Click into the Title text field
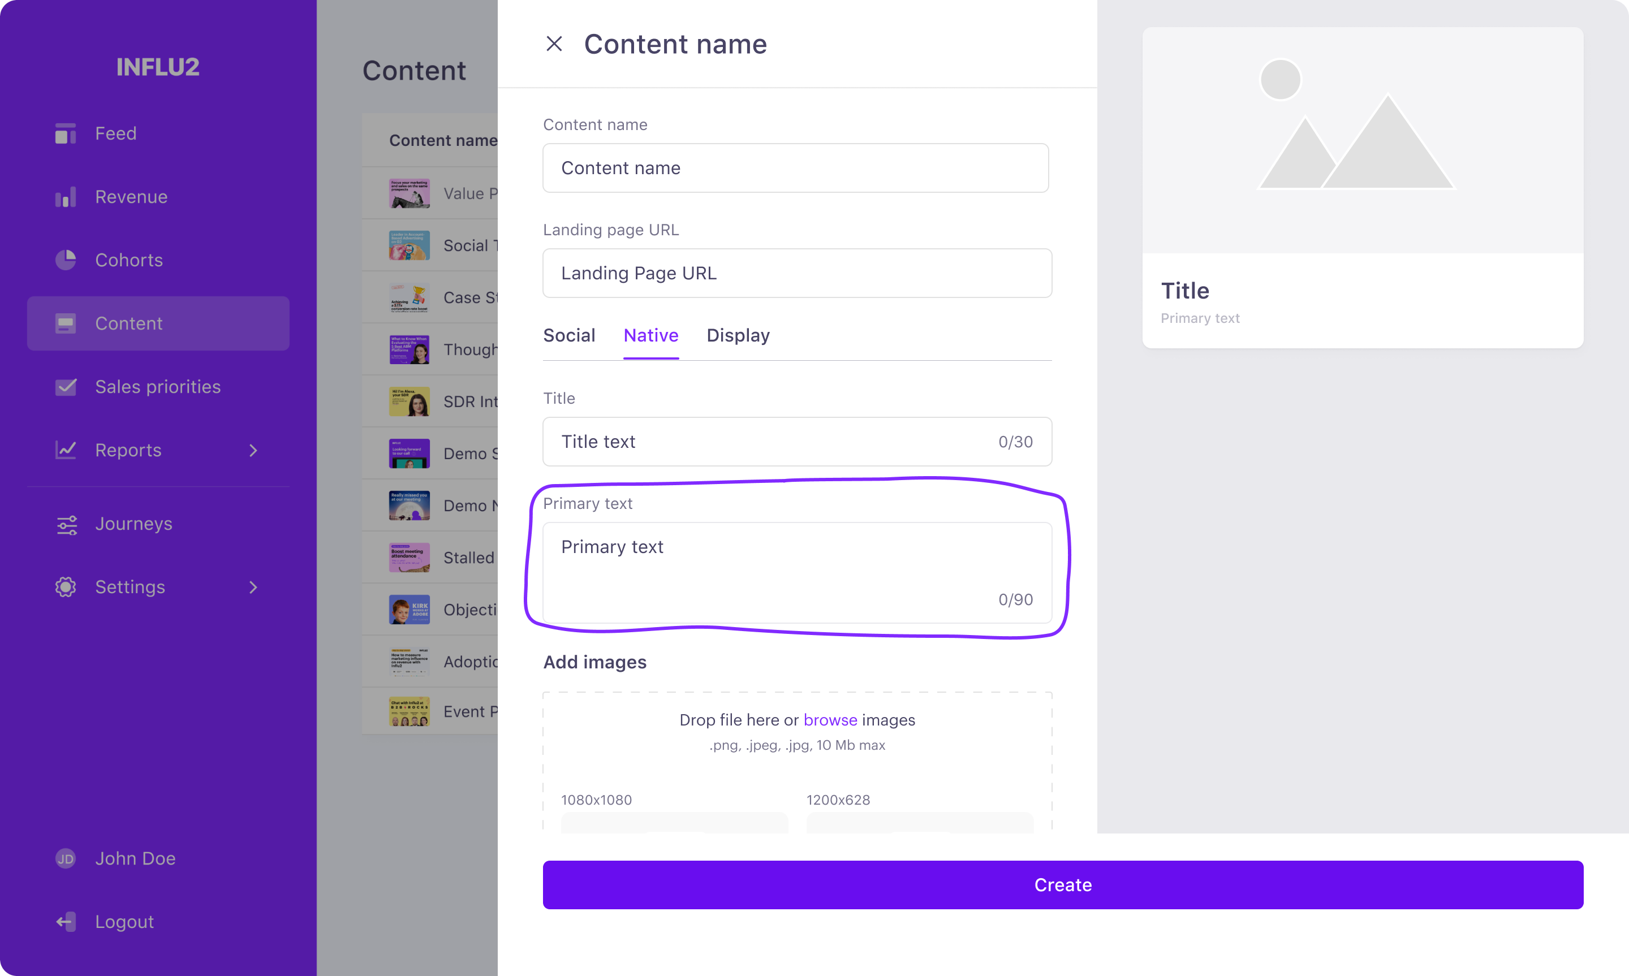Viewport: 1629px width, 976px height. [x=797, y=441]
